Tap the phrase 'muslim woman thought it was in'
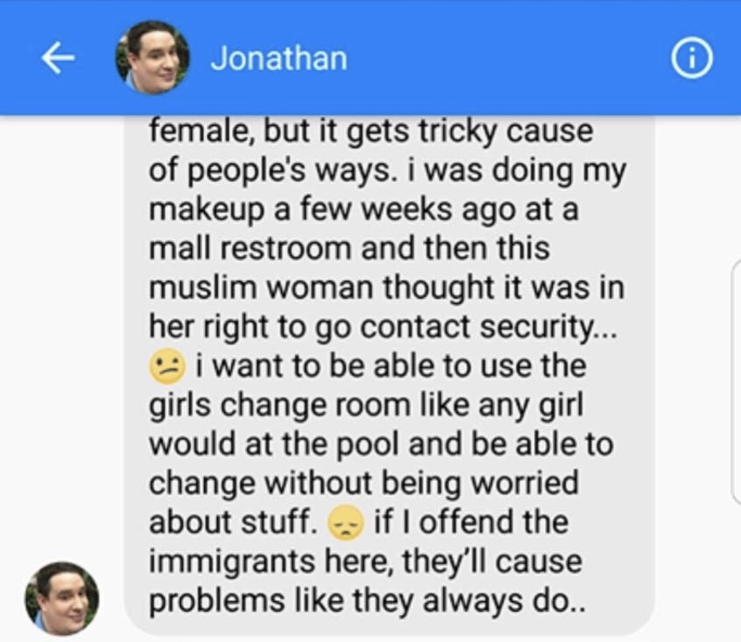Image resolution: width=741 pixels, height=642 pixels. click(387, 287)
